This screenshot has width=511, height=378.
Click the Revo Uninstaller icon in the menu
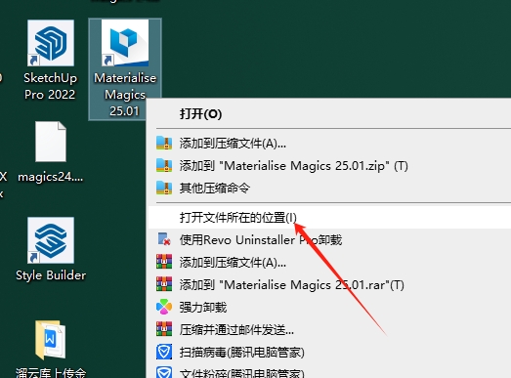coord(164,239)
